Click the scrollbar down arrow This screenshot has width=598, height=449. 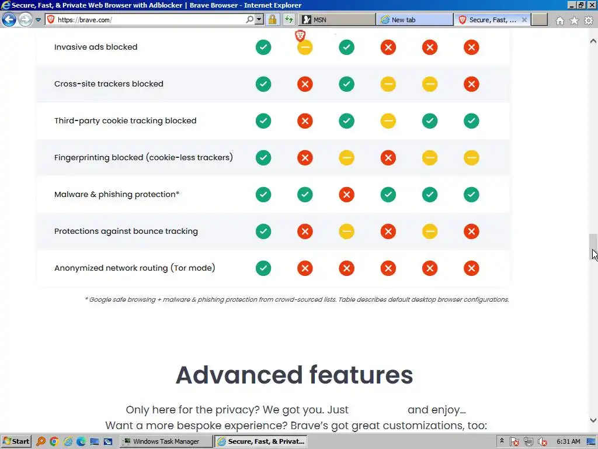coord(593,420)
